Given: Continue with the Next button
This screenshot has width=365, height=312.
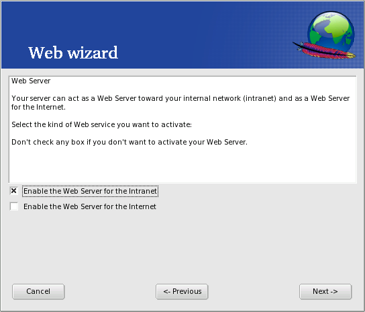Looking at the screenshot, I should [325, 291].
